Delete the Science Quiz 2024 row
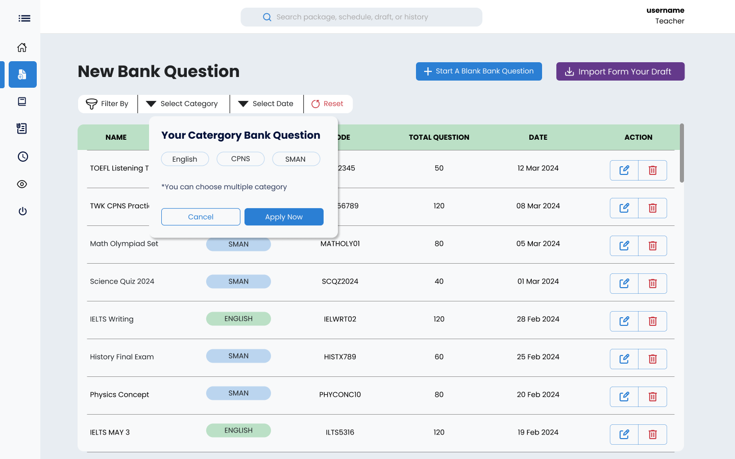The image size is (735, 459). click(652, 284)
